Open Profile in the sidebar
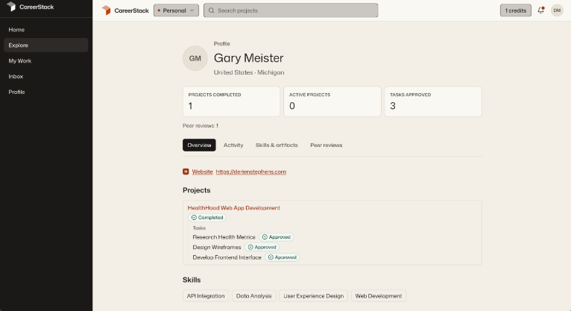571x311 pixels. tap(46, 92)
